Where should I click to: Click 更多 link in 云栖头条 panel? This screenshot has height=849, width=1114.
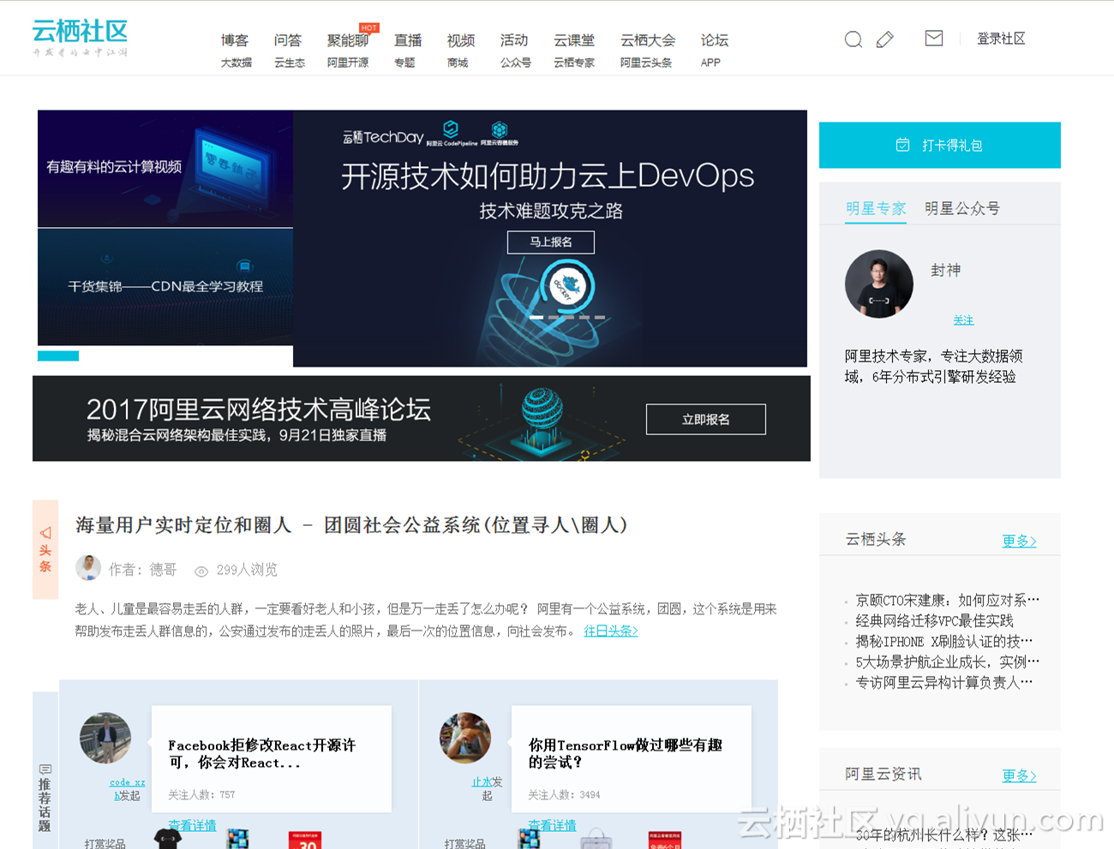(x=1020, y=541)
